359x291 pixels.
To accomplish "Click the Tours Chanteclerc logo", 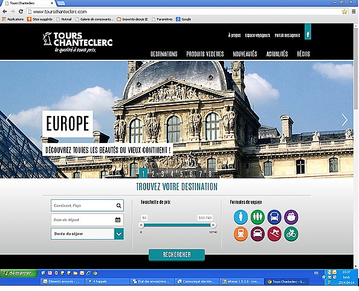I will point(77,42).
